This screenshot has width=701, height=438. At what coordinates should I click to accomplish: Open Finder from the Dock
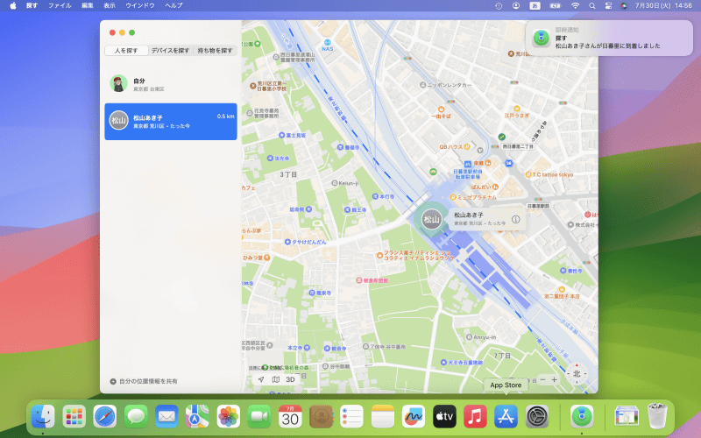43,417
